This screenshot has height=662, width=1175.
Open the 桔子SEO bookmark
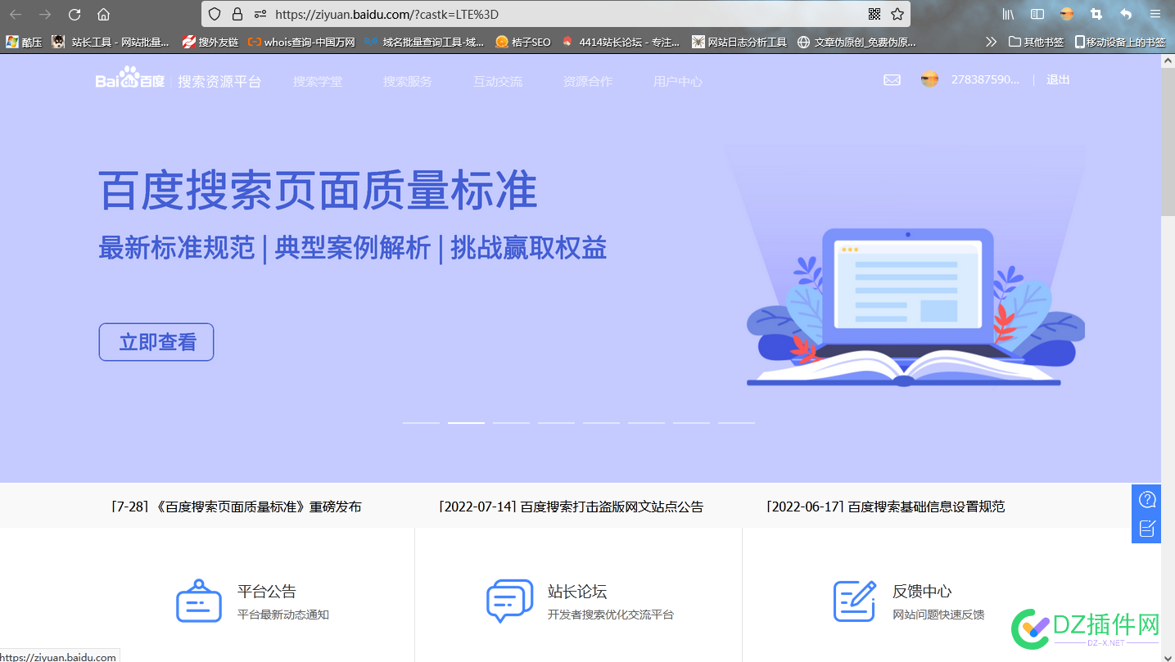coord(523,42)
